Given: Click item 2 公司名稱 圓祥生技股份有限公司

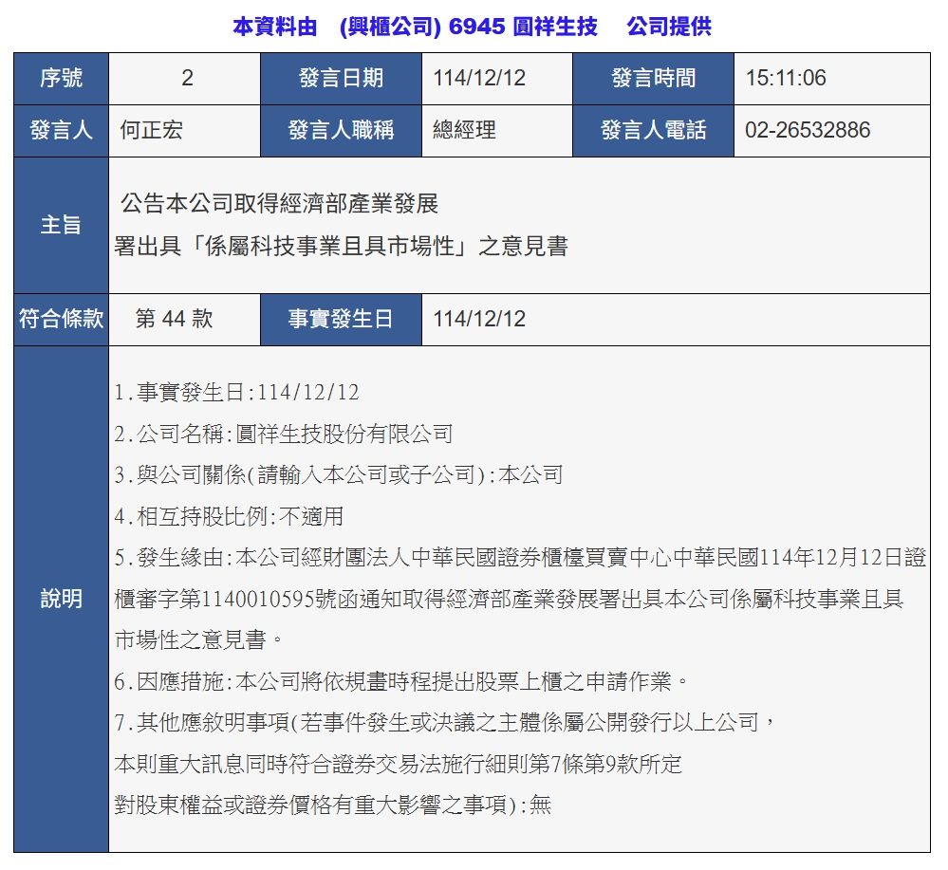Looking at the screenshot, I should coord(284,435).
